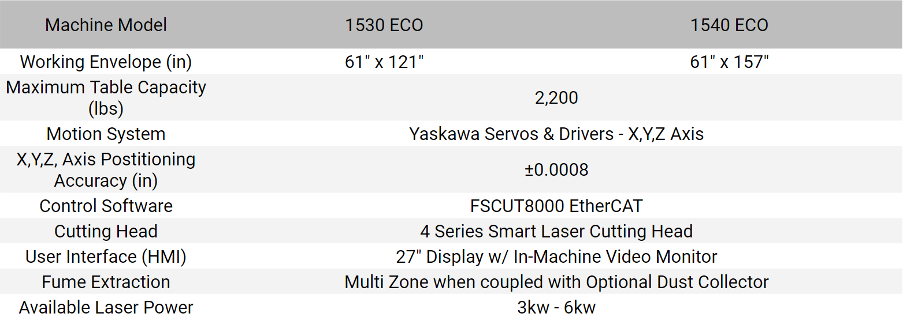903x321 pixels.
Task: Select the FSCUT8000 EtherCAT value
Action: 556,206
